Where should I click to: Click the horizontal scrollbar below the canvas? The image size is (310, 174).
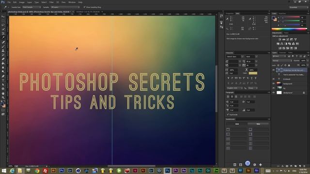(132, 166)
